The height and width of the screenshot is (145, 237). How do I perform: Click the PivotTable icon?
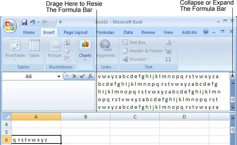click(x=15, y=45)
